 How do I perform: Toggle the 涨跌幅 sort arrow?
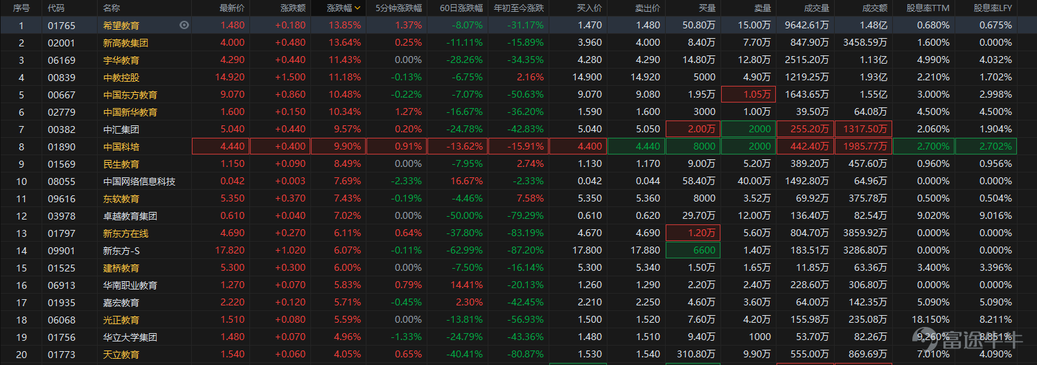pos(357,8)
